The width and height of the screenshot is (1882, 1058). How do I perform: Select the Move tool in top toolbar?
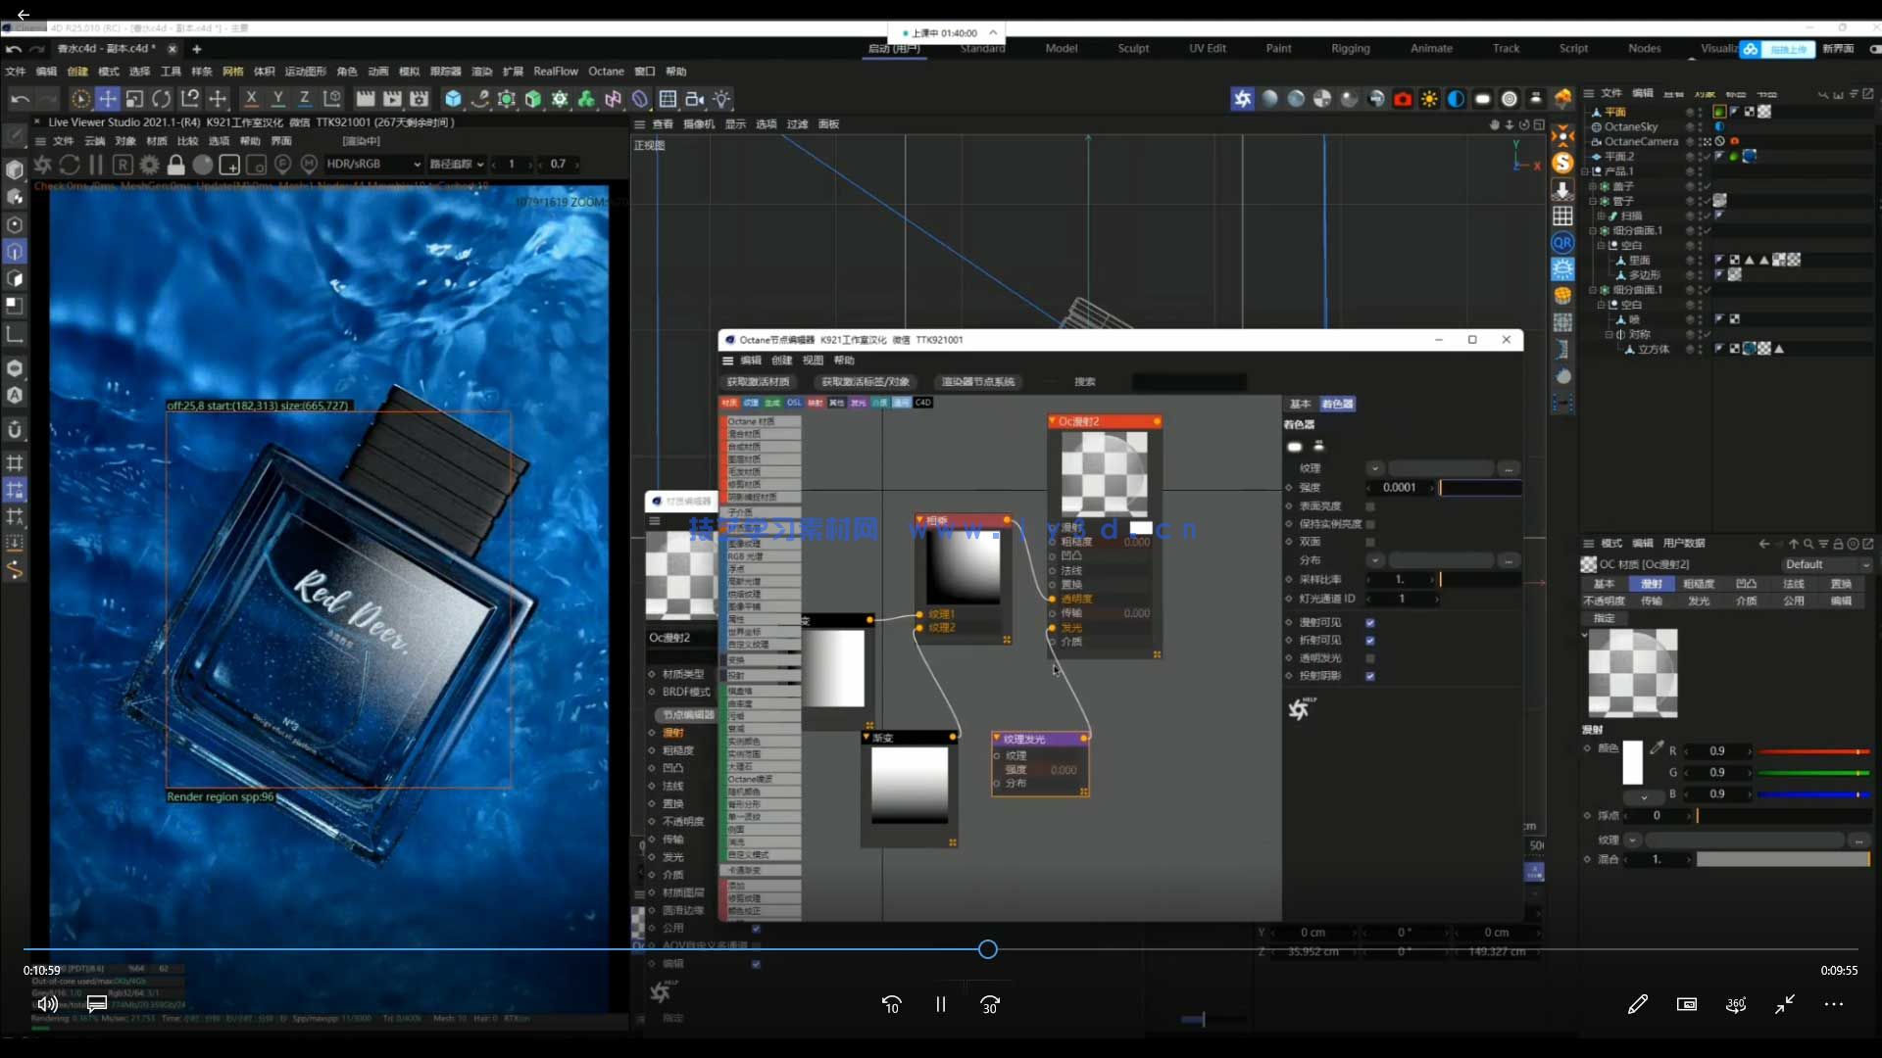click(108, 99)
